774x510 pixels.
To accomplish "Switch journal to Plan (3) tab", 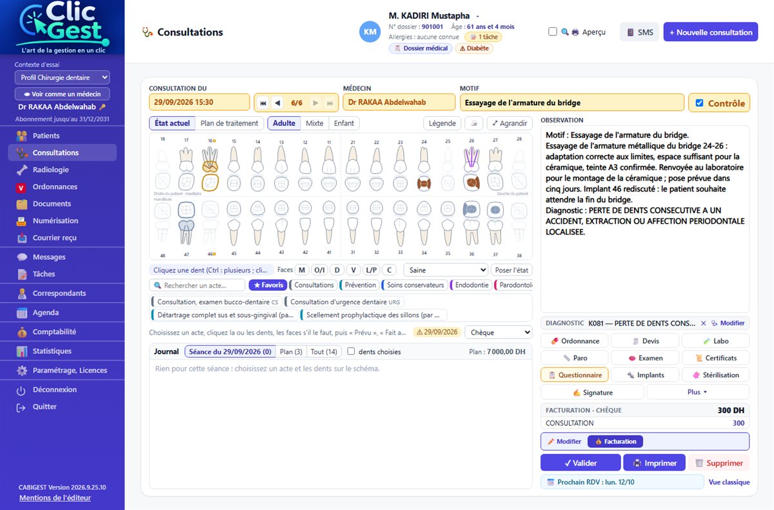I will [291, 351].
